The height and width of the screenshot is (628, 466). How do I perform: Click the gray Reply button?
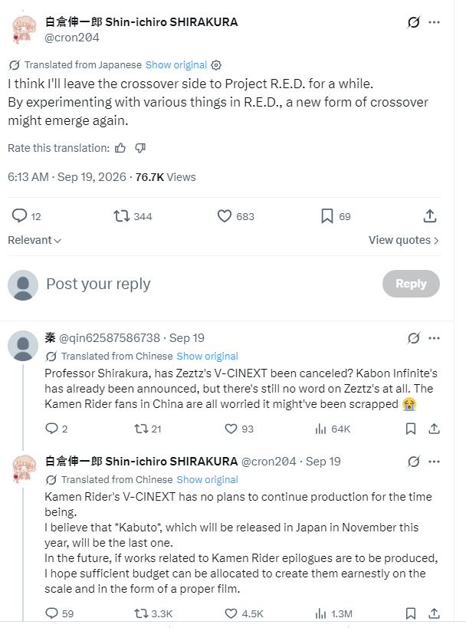click(x=411, y=284)
